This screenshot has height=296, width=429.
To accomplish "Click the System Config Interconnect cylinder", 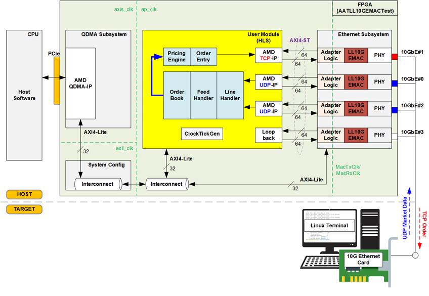I will 98,184.
